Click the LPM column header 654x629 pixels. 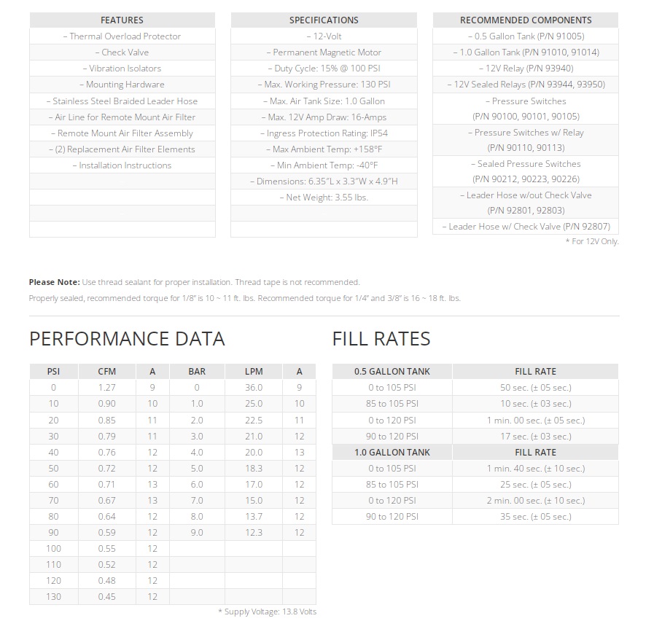pos(254,372)
